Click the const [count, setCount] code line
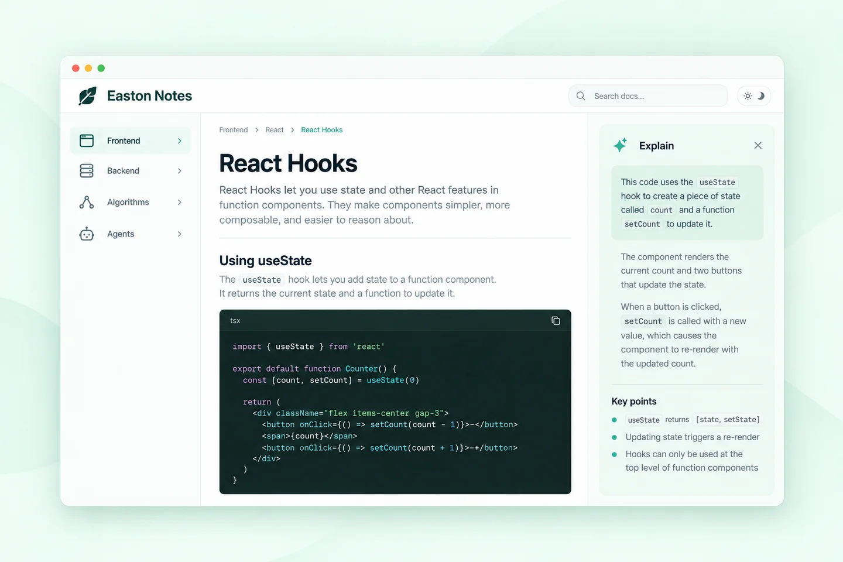Image resolution: width=843 pixels, height=562 pixels. (331, 380)
